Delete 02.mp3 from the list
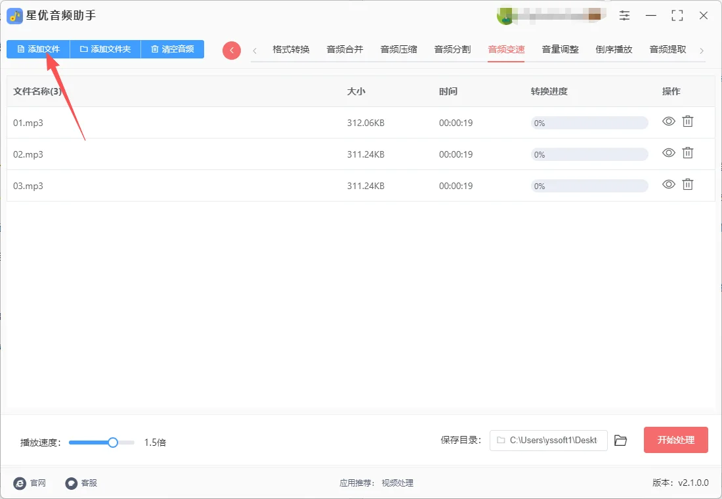Screen dimensions: 722x499 click(687, 154)
